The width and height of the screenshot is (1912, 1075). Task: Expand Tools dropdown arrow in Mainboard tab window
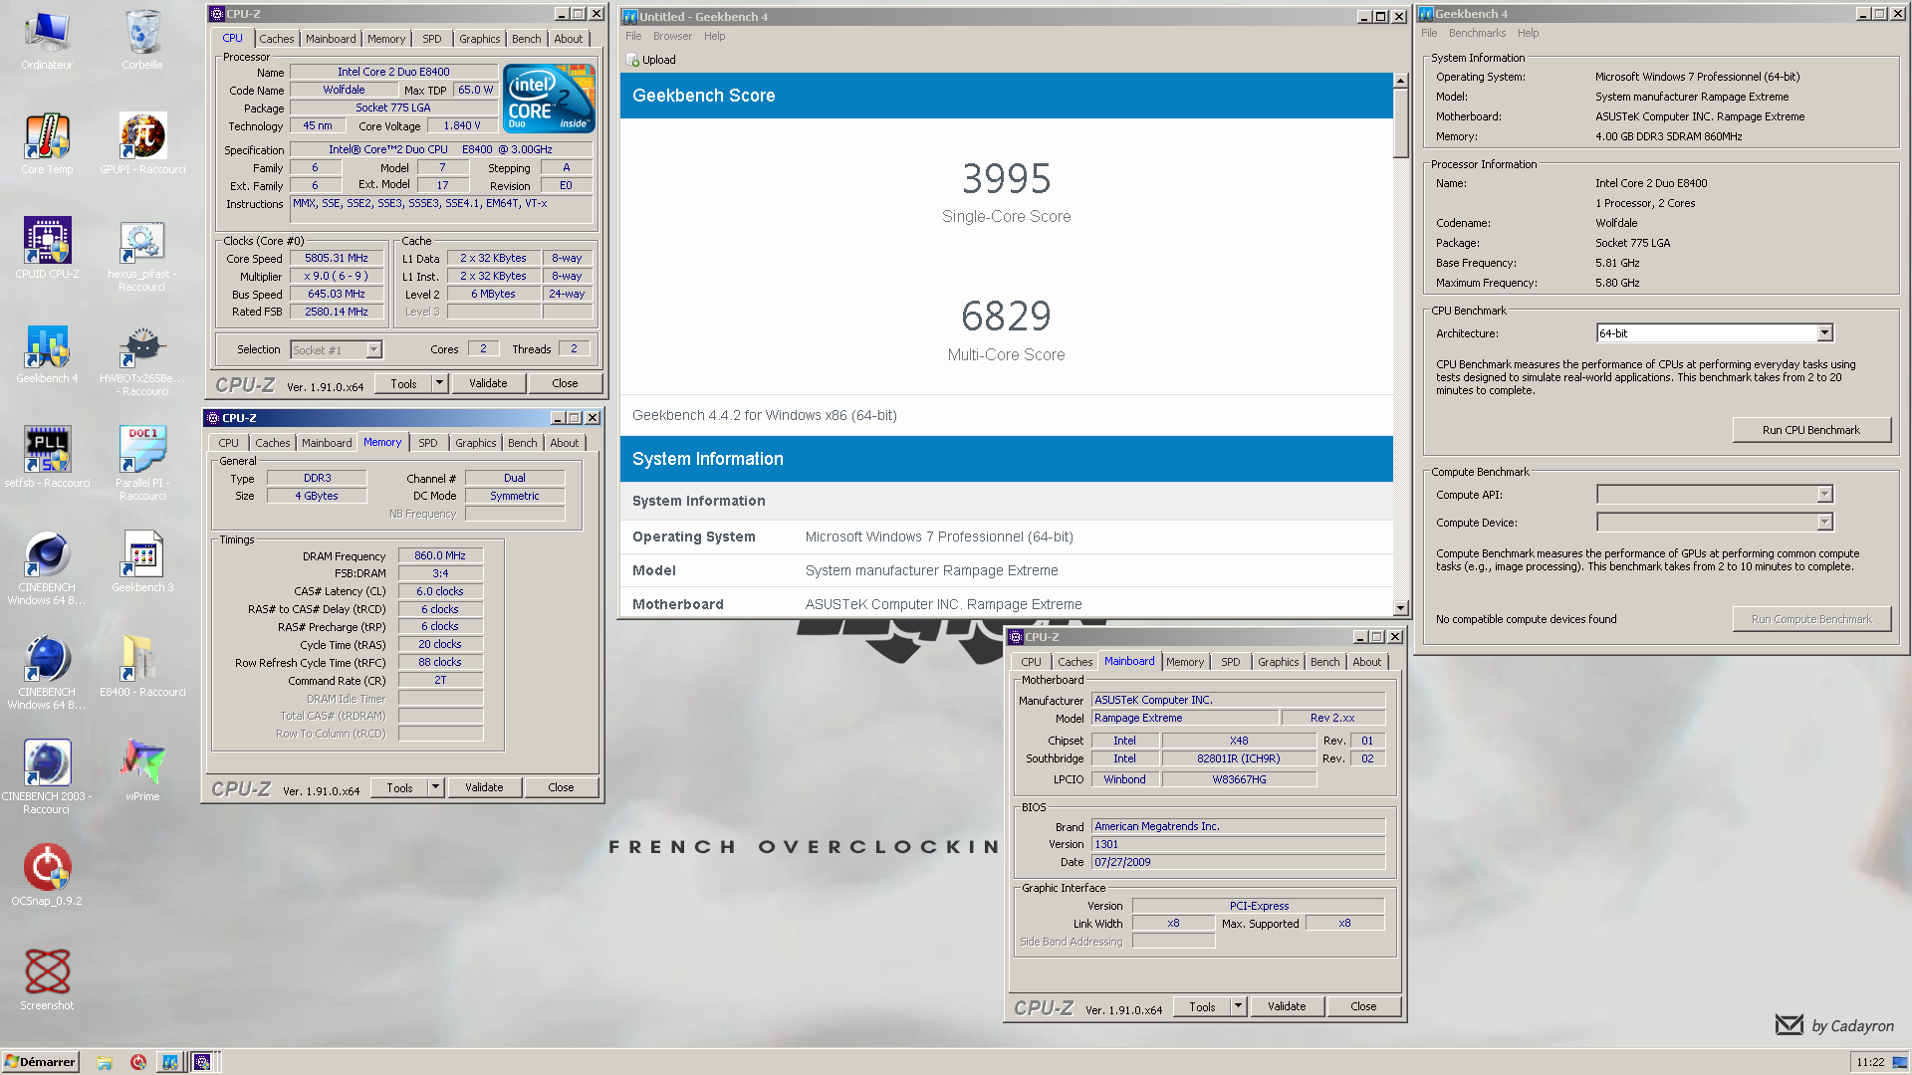click(x=1238, y=1006)
